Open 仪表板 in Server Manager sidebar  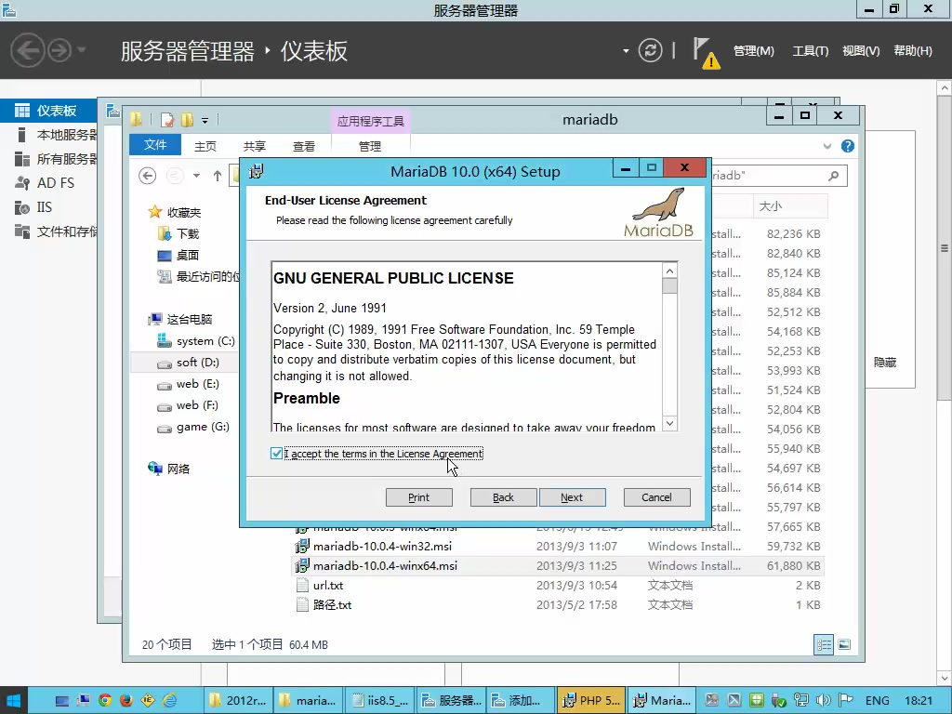[x=48, y=111]
